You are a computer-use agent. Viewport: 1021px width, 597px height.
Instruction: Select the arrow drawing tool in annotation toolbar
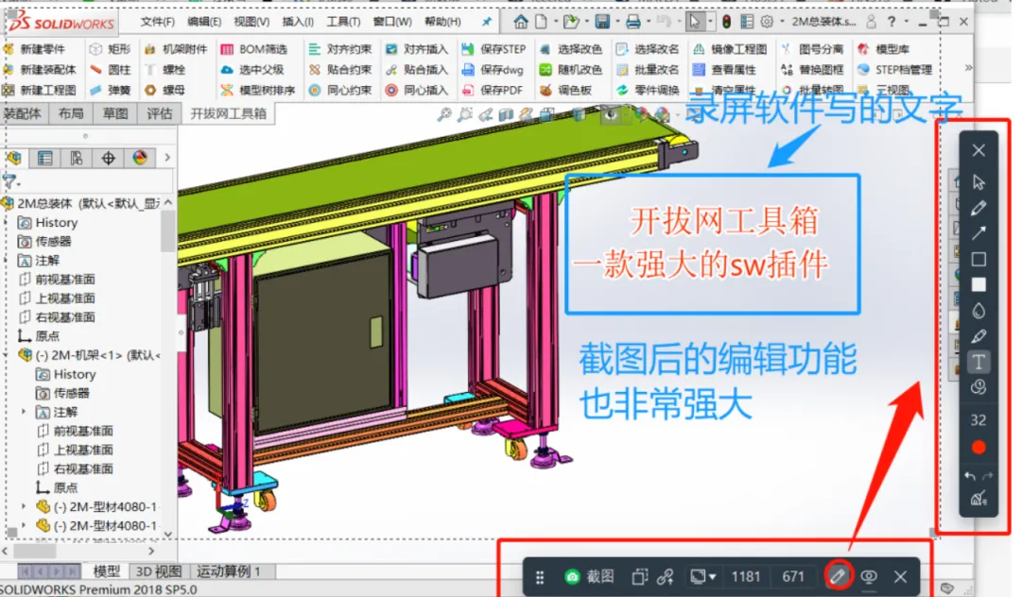[x=978, y=233]
